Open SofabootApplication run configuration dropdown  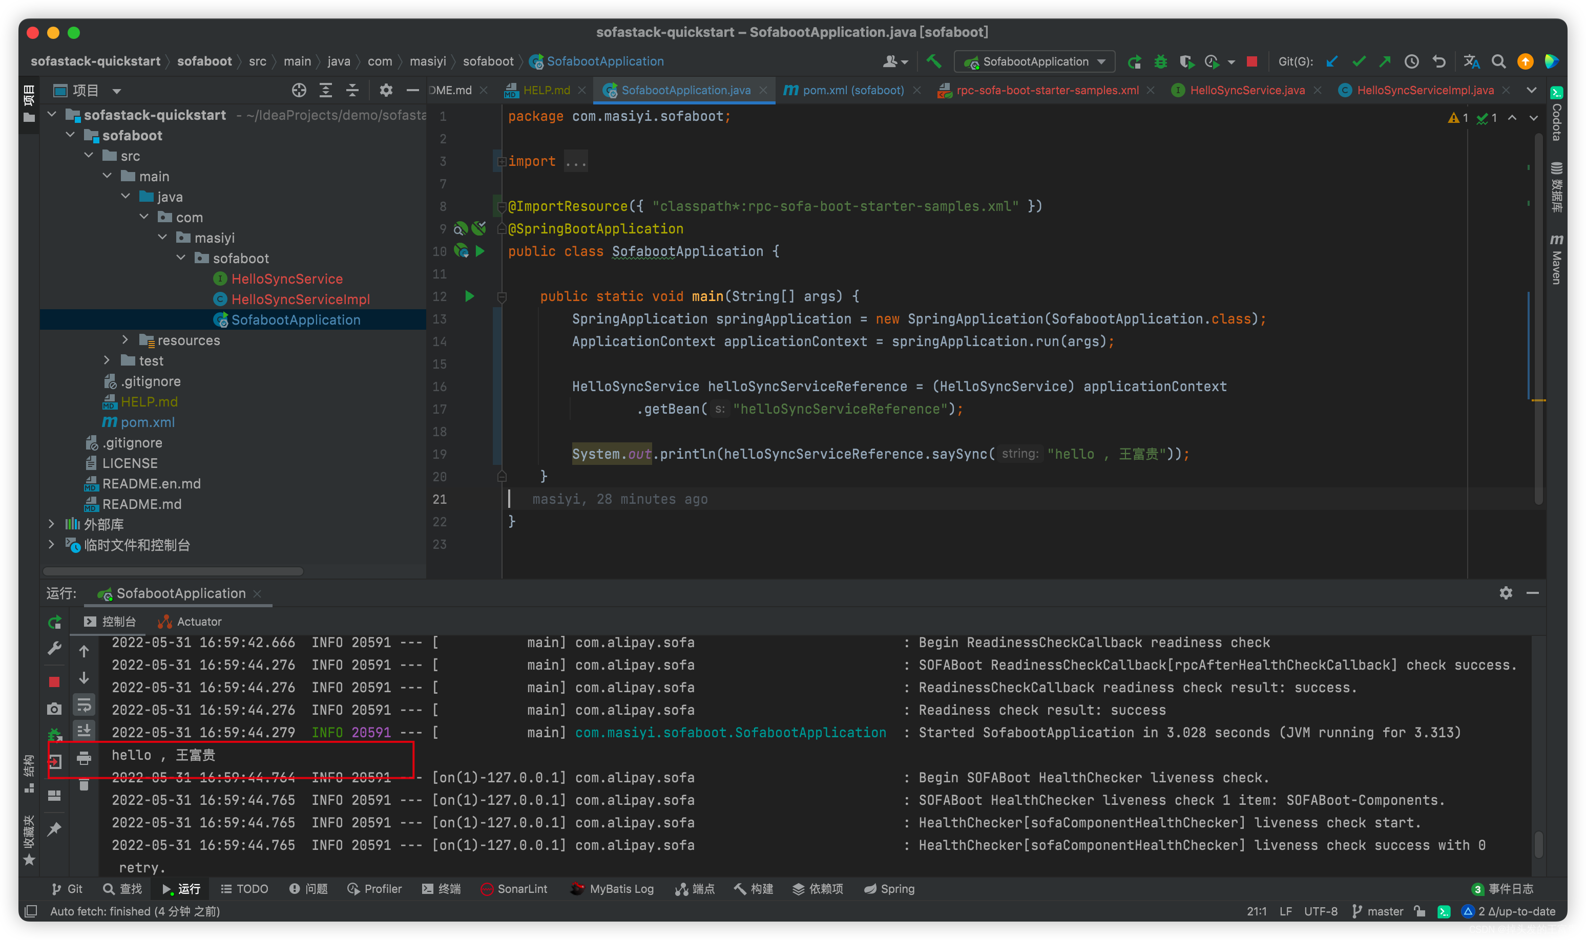[x=1034, y=61]
